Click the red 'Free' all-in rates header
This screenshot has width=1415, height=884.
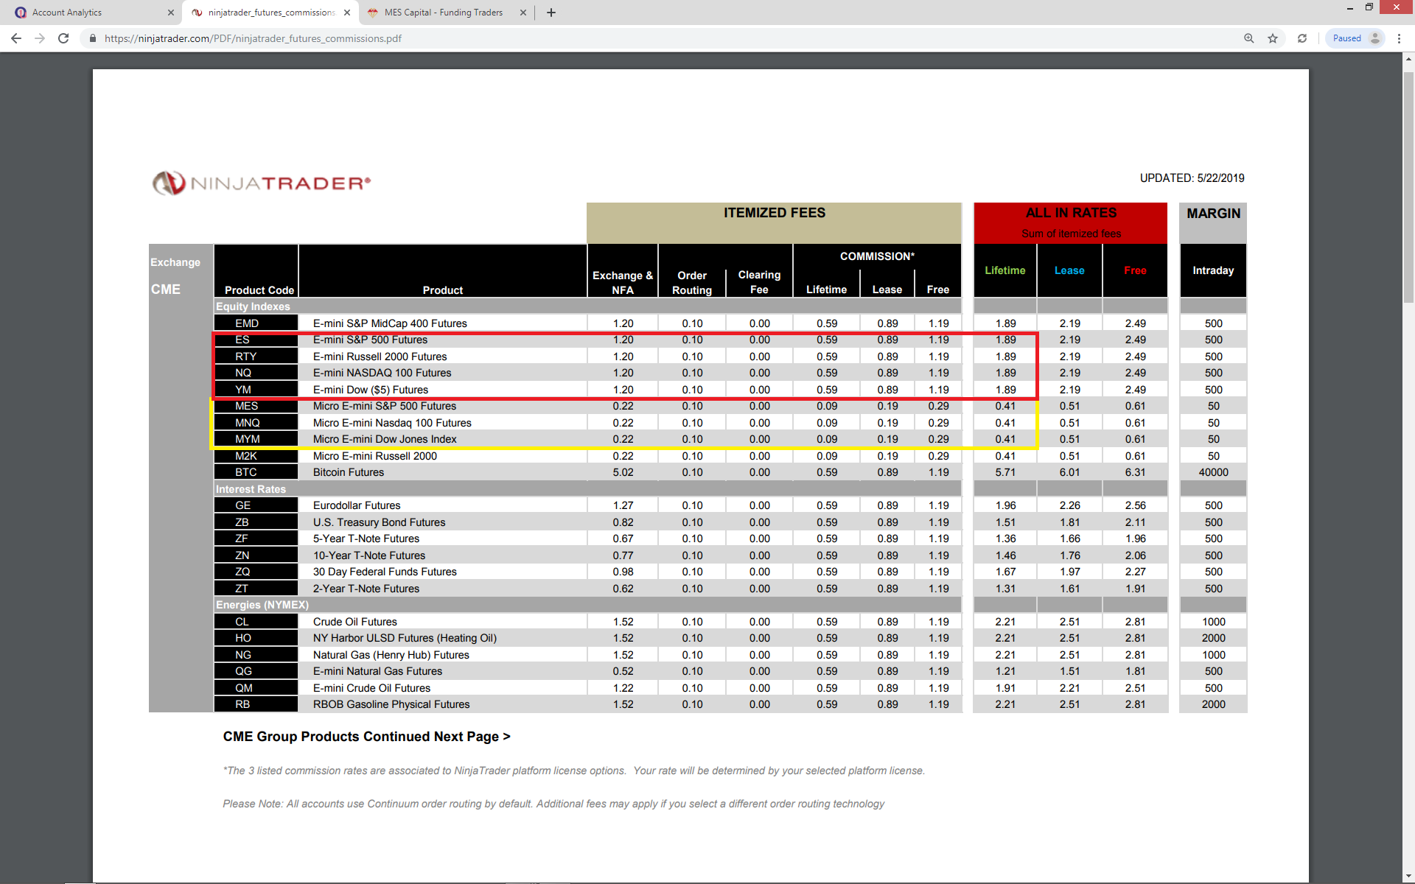(x=1135, y=270)
